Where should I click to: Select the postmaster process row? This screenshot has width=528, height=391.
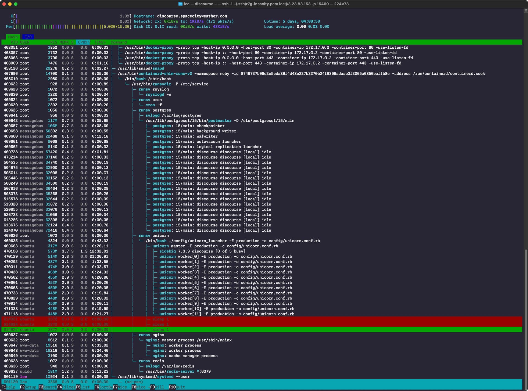click(262, 121)
